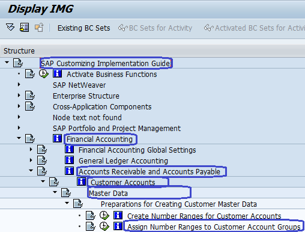Collapse the Customer Accounts node
The image size is (305, 232).
click(43, 182)
